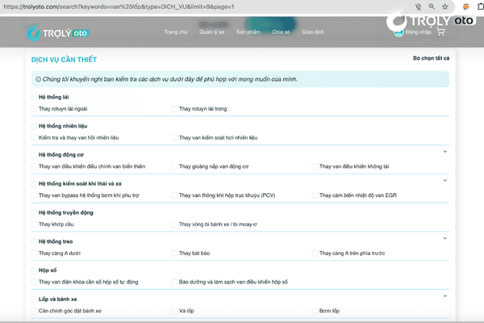This screenshot has width=484, height=323.
Task: Expand Hệ thống treo section chevron
Action: (444, 238)
